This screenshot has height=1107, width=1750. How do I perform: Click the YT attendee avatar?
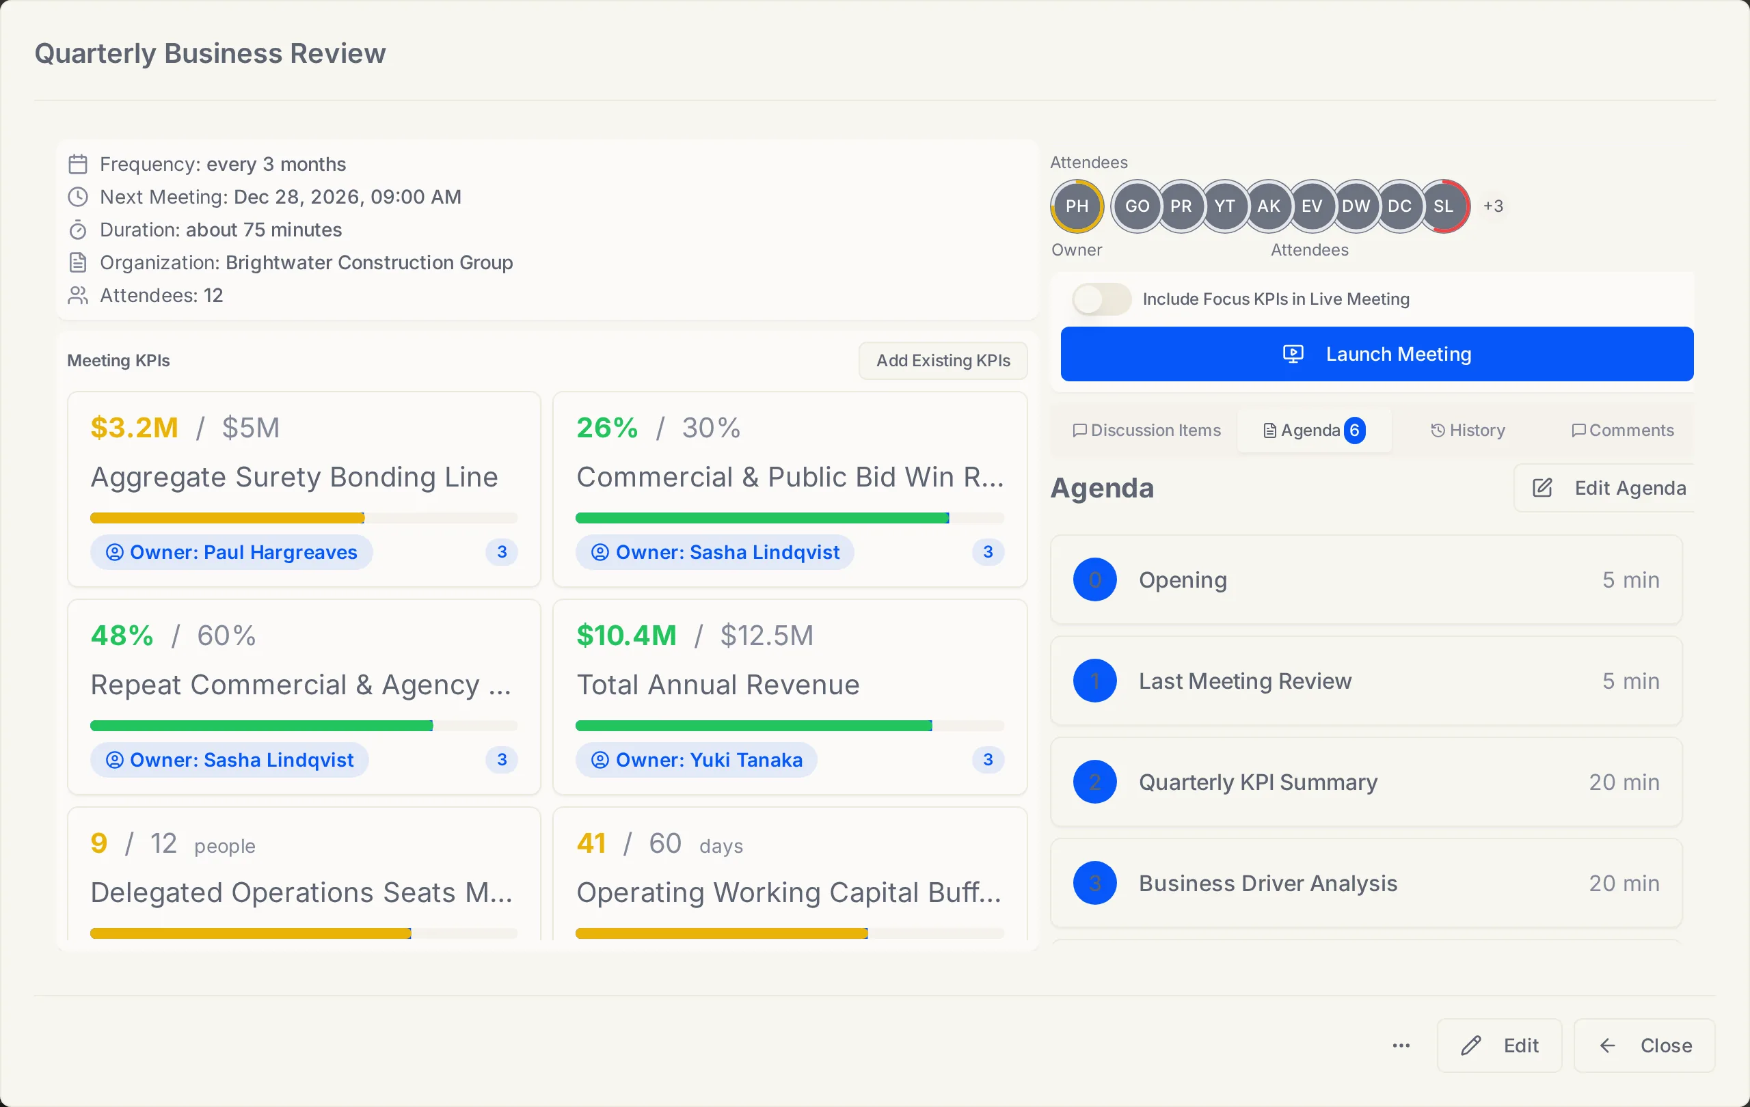1224,206
